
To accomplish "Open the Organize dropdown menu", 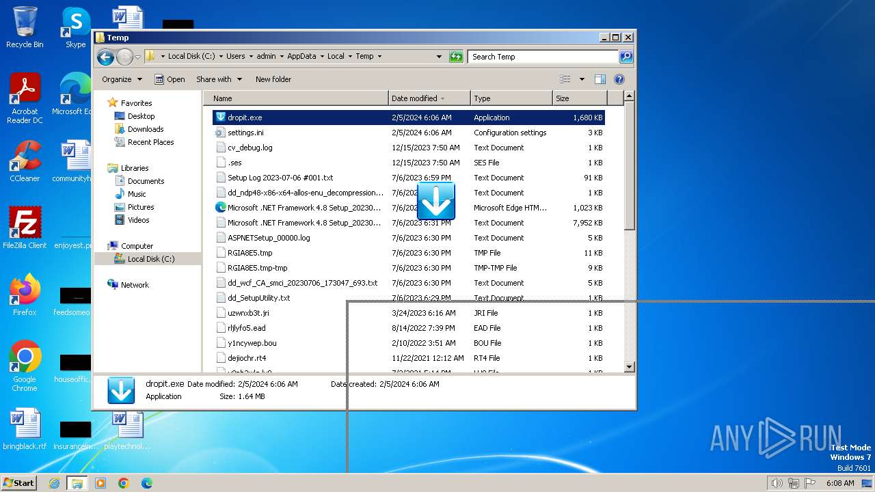I will (122, 79).
